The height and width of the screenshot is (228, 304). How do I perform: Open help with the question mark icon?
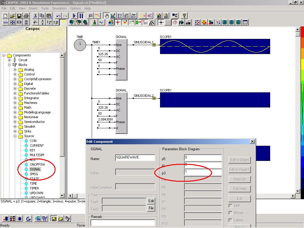click(x=184, y=16)
